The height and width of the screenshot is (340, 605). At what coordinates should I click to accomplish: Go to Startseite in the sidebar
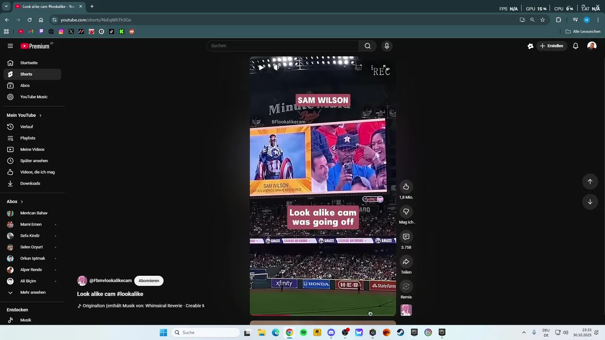point(32,63)
